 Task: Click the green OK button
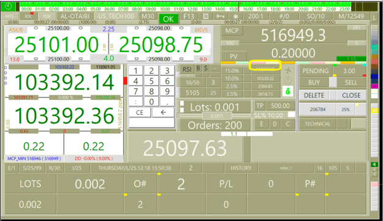click(x=168, y=19)
